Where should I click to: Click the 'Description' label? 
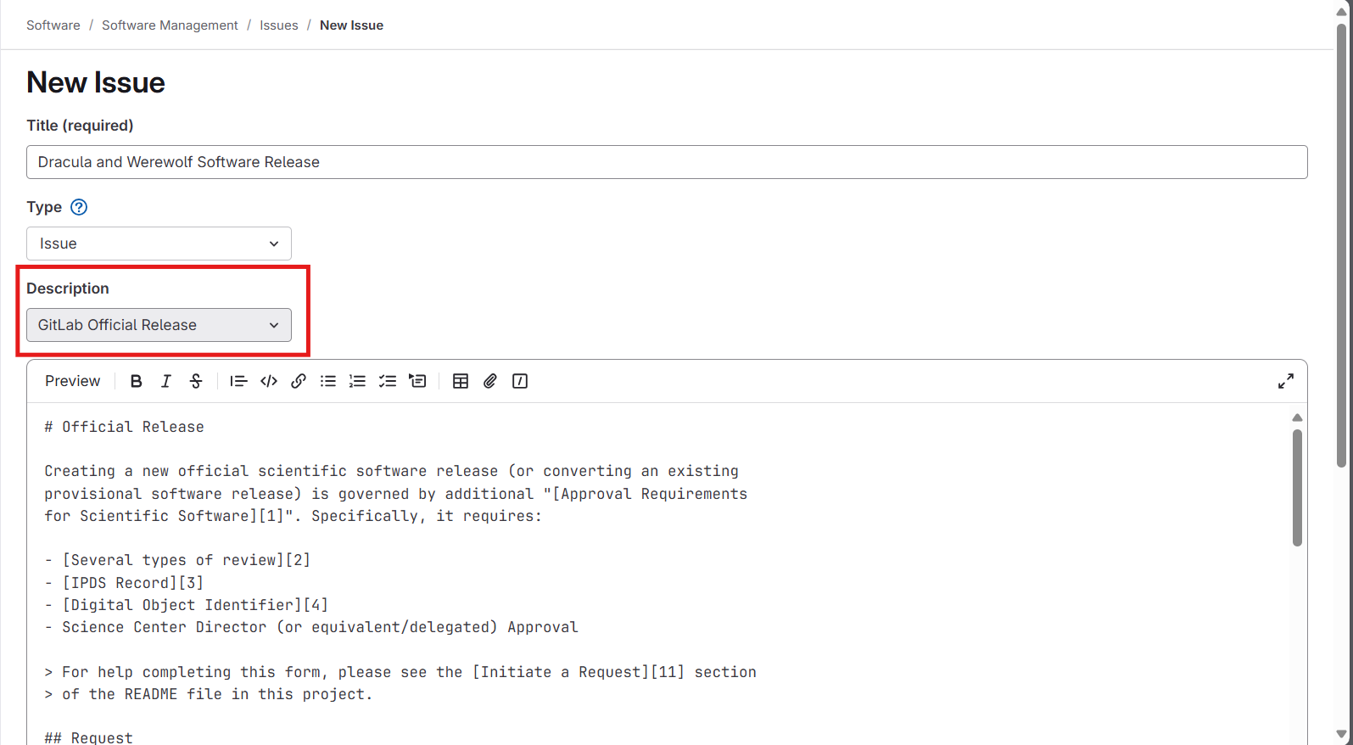(x=68, y=288)
